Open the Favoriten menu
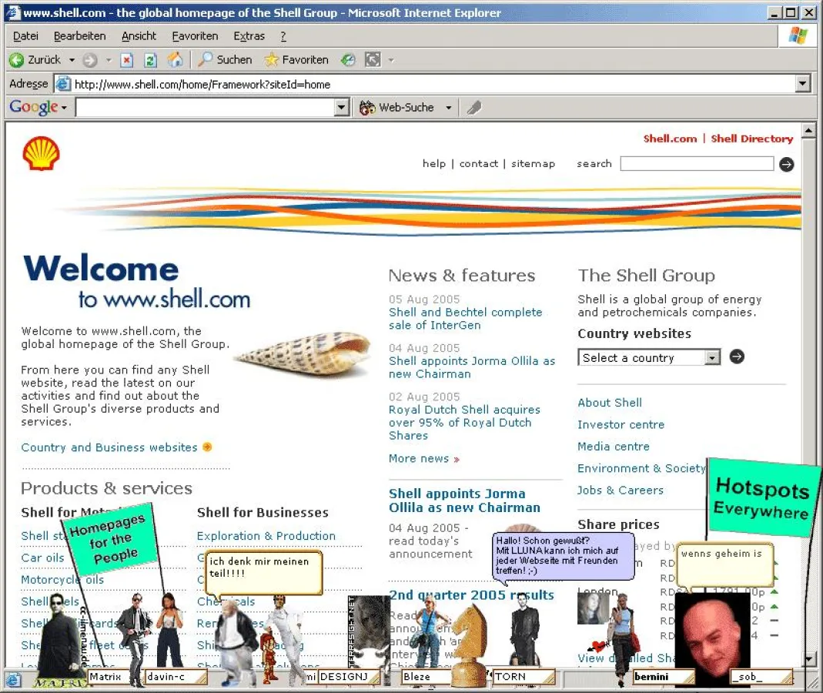This screenshot has height=693, width=823. tap(195, 35)
